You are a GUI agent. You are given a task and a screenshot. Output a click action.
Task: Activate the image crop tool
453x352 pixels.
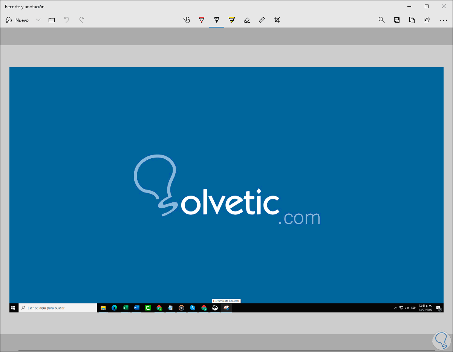(x=277, y=20)
